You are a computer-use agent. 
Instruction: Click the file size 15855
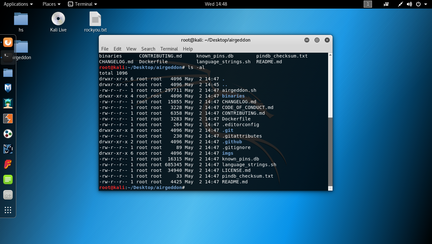[175, 102]
